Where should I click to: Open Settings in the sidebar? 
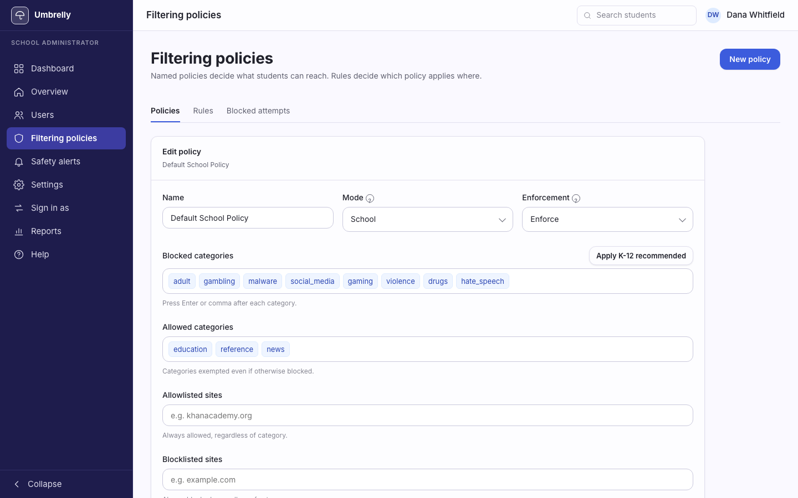pos(66,185)
